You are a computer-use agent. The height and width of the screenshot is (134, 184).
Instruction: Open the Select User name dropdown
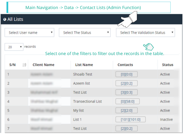pos(29,33)
